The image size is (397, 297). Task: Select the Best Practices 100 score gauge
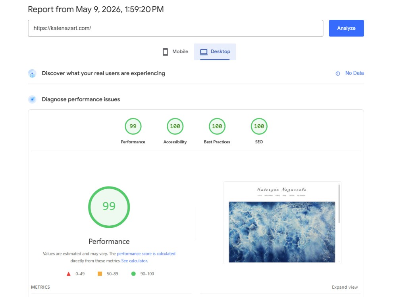(217, 126)
